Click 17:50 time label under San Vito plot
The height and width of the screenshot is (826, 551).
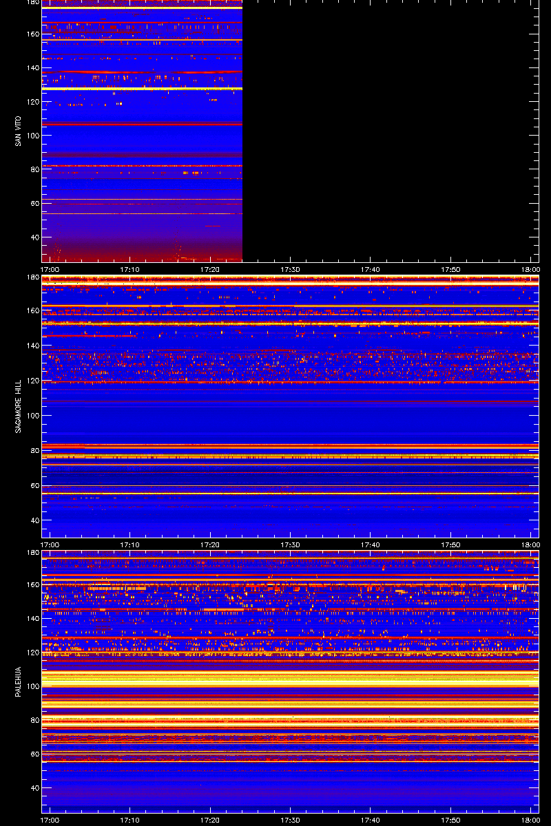click(450, 269)
